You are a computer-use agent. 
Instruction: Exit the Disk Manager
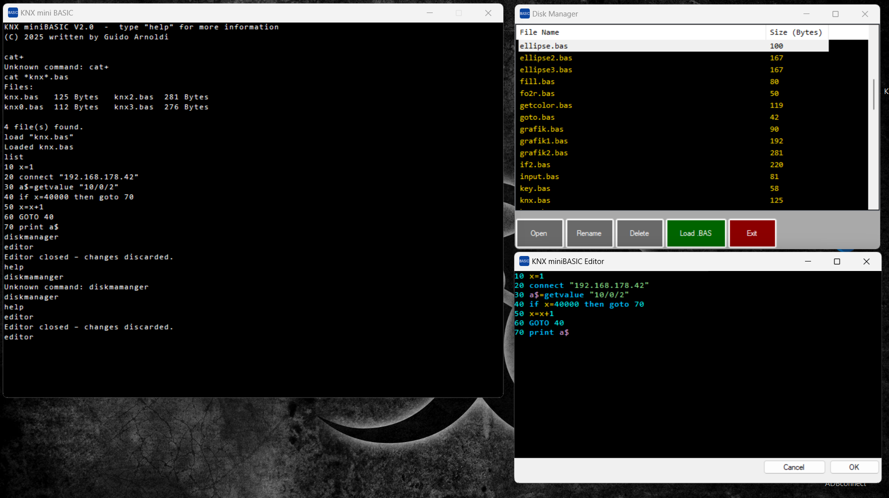(x=752, y=233)
